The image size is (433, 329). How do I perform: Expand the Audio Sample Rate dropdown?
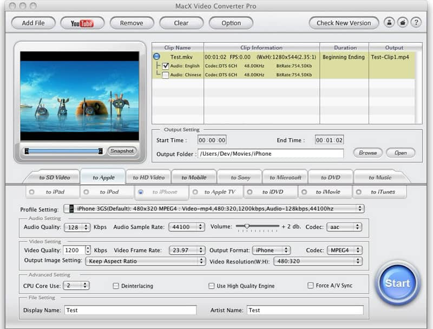click(186, 227)
